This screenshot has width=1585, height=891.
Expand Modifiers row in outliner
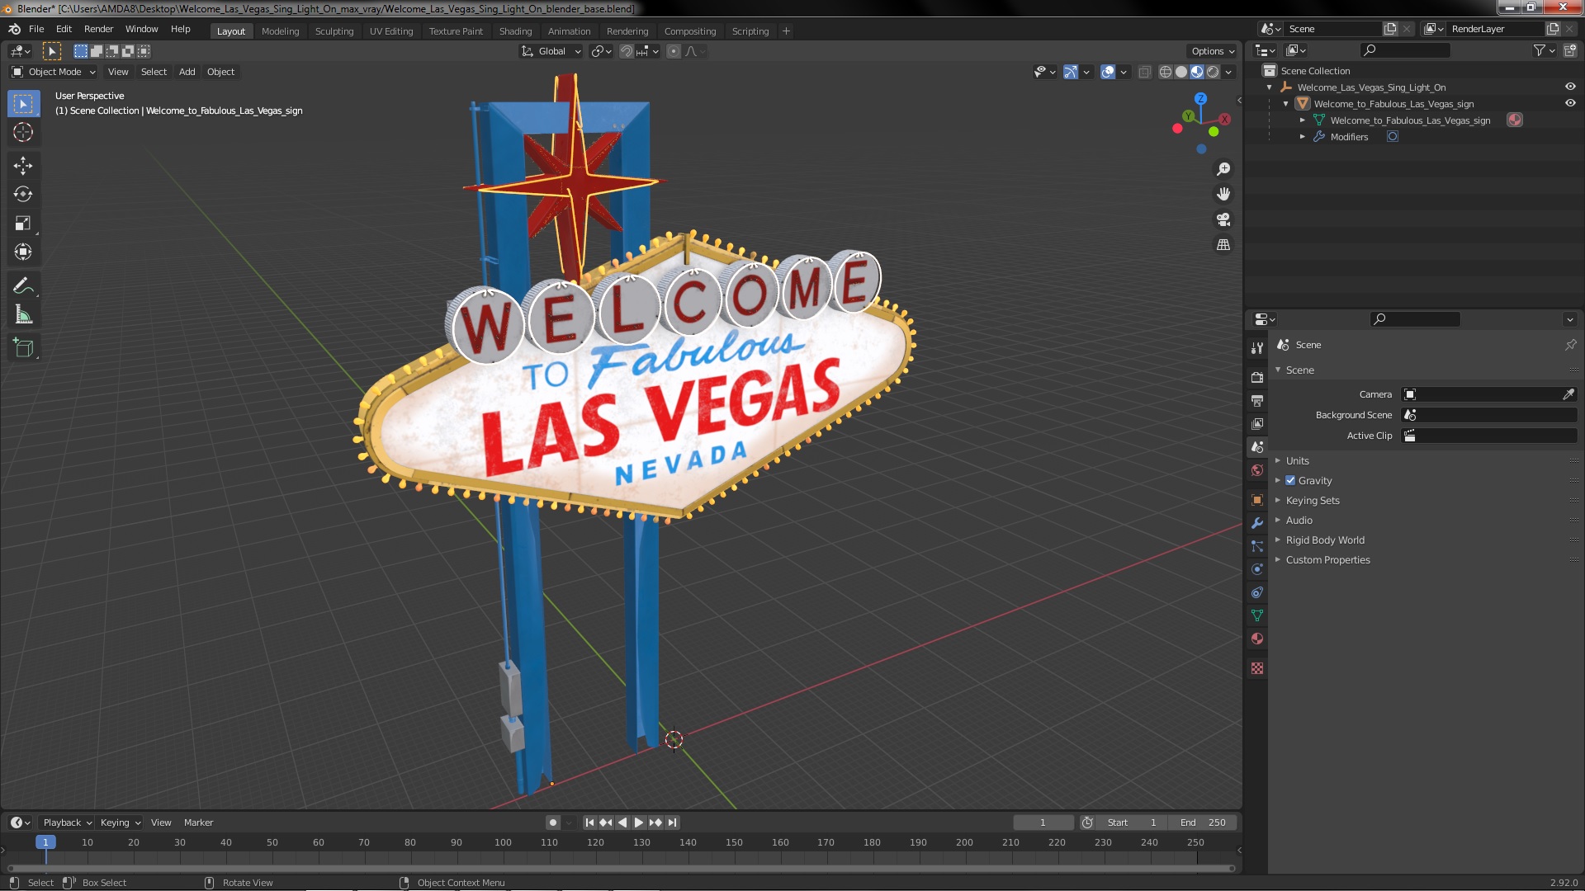click(1303, 137)
